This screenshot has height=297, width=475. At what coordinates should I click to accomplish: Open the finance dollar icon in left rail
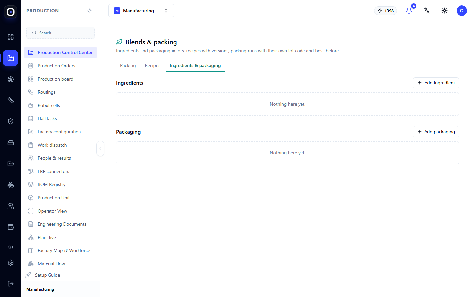point(11,79)
